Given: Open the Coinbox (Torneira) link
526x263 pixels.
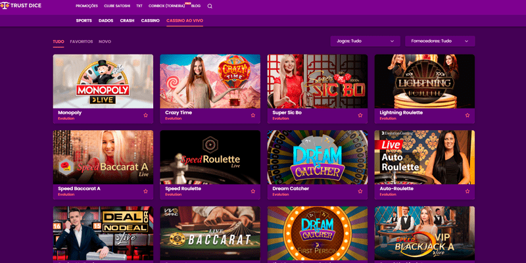Looking at the screenshot, I should pos(167,6).
